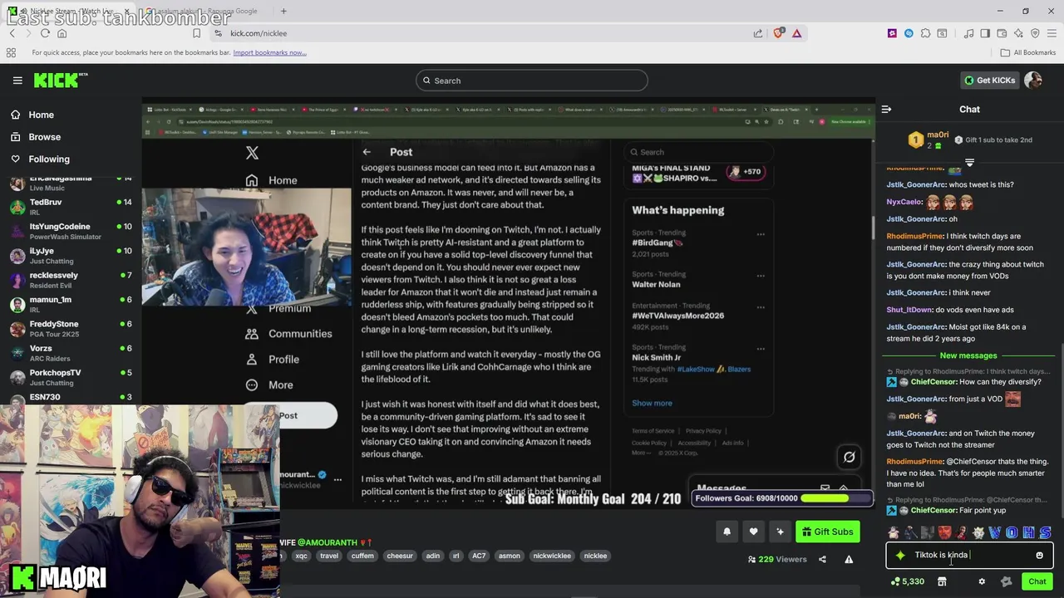Open the channel points shop icon
Viewport: 1064px width, 598px height.
click(942, 581)
